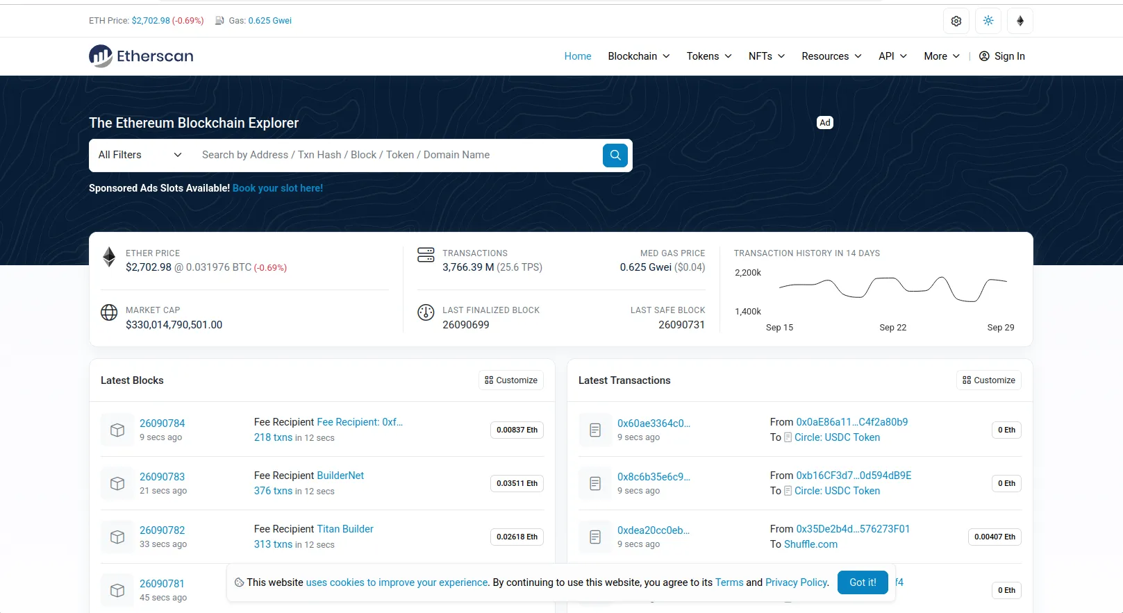Click the gas pump icon
This screenshot has height=613, width=1123.
click(219, 21)
